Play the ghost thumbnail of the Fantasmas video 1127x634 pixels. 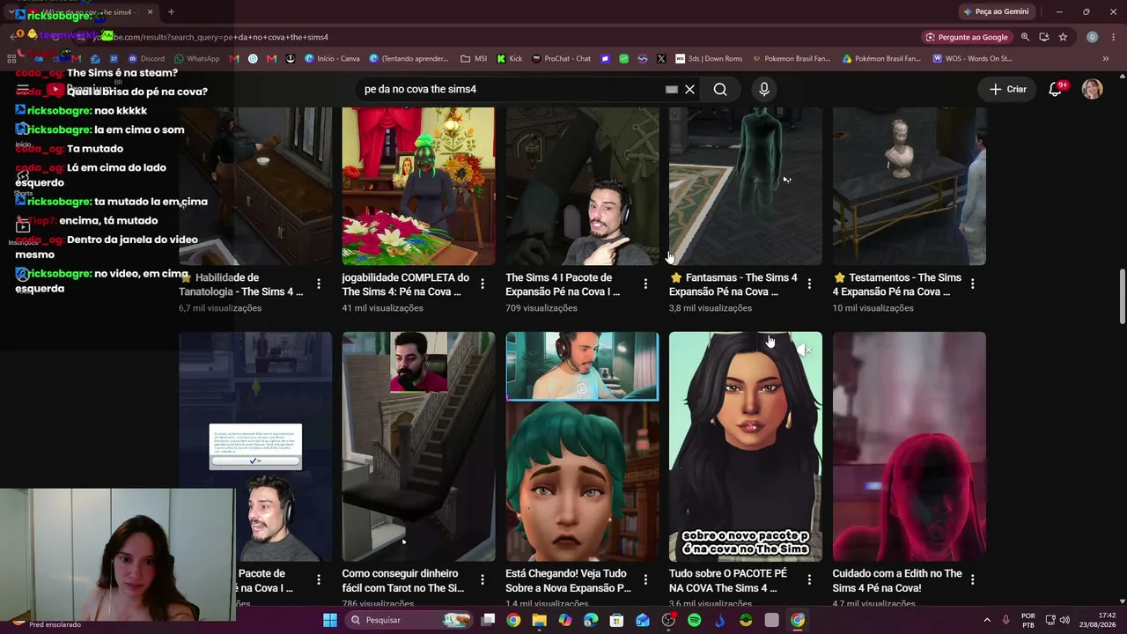point(746,186)
